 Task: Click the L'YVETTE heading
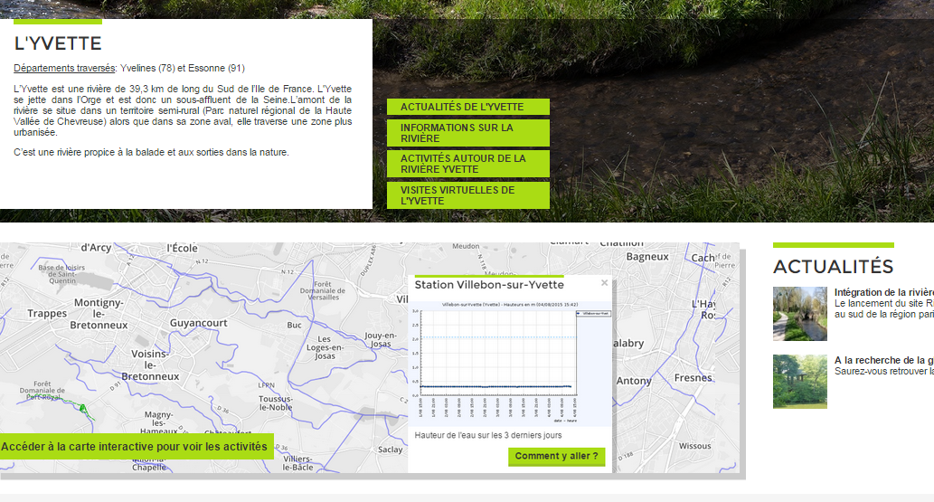click(58, 43)
